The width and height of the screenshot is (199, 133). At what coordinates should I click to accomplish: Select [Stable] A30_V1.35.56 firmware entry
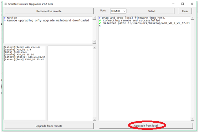click(19, 55)
